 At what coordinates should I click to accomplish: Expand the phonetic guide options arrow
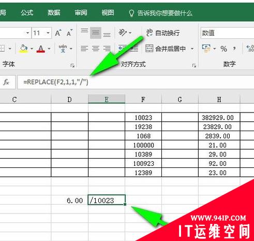tap(71, 49)
